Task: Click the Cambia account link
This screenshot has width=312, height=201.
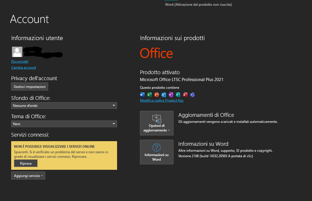Action: tap(23, 68)
